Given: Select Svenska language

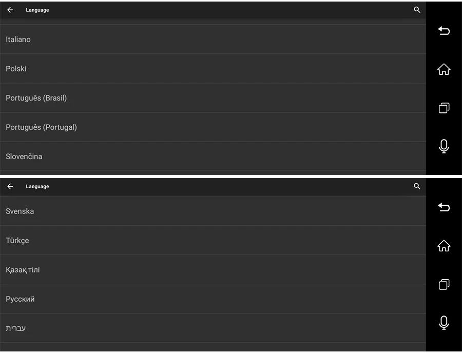Looking at the screenshot, I should (213, 211).
